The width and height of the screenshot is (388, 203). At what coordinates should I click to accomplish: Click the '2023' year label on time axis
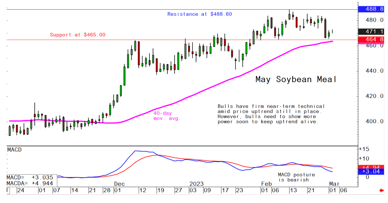pyautogui.click(x=197, y=184)
